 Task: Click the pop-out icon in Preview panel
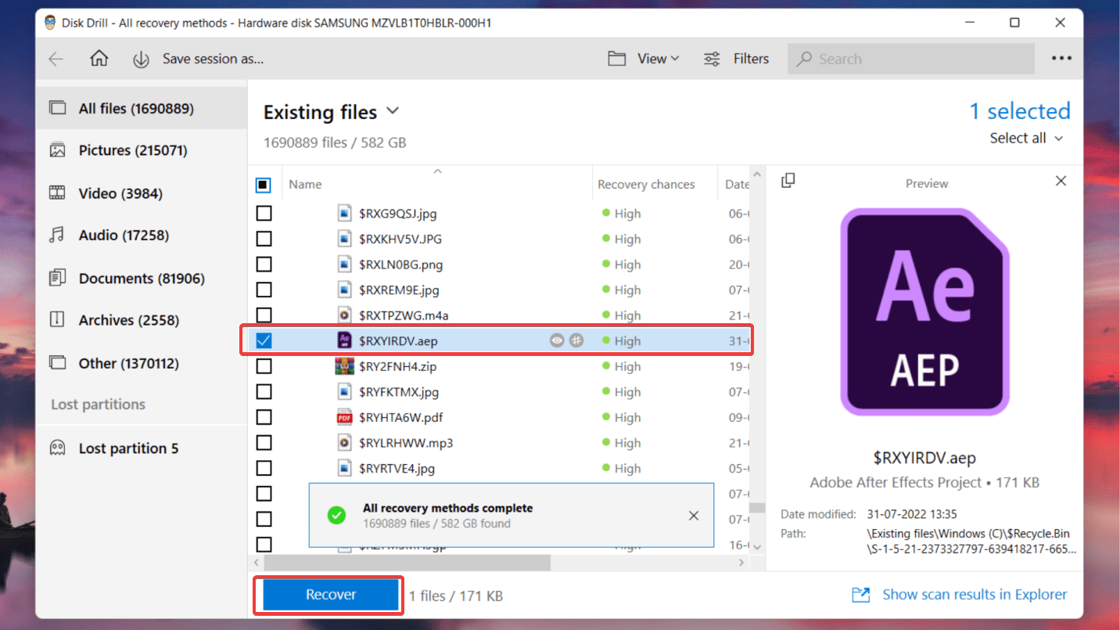coord(788,181)
